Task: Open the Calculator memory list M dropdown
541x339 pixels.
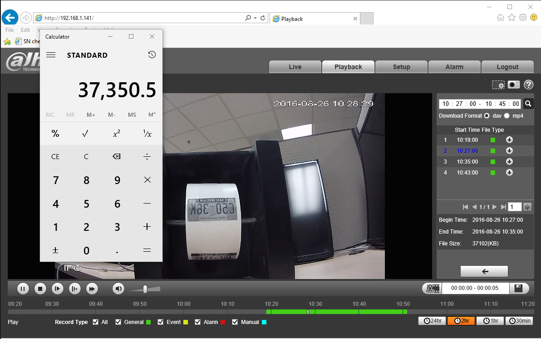Action: (x=152, y=115)
